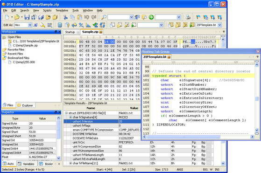Click the Run Script icon
The width and height of the screenshot is (261, 173).
134,25
